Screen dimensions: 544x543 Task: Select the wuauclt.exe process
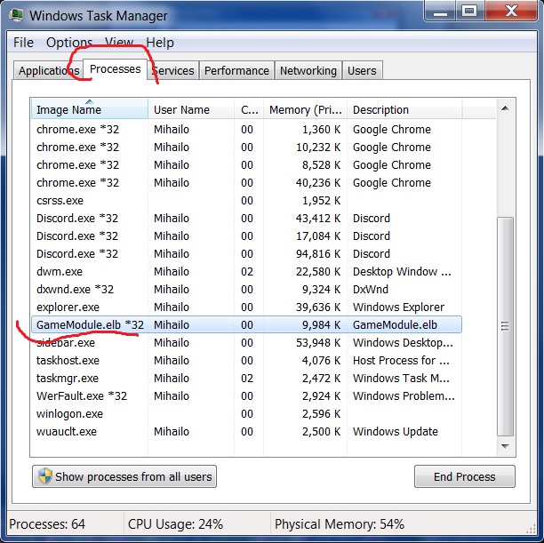click(246, 432)
